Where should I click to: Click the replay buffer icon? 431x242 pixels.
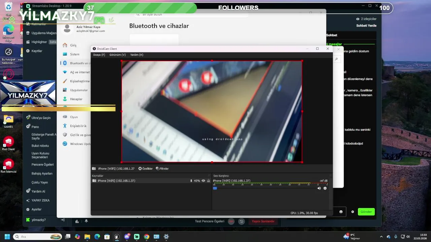click(x=241, y=221)
